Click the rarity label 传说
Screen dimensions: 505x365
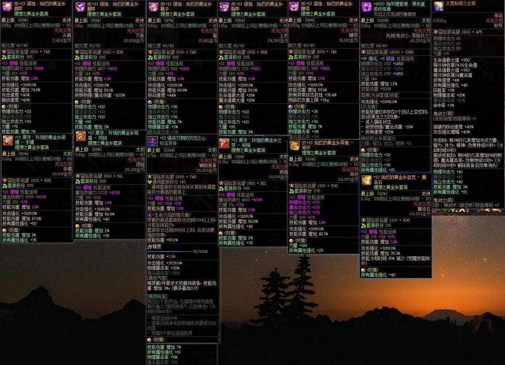point(498,15)
